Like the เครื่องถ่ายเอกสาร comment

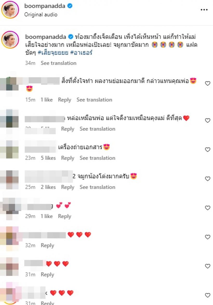[208, 150]
